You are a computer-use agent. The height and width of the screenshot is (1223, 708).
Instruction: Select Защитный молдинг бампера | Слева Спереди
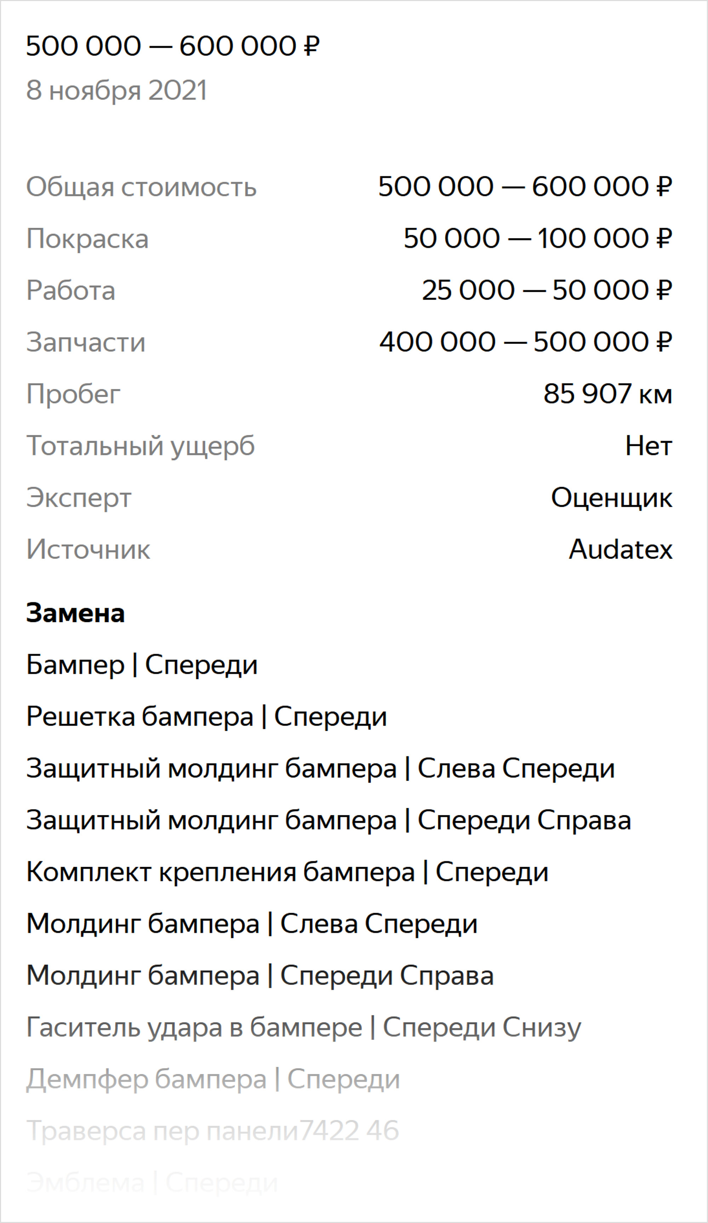click(320, 769)
